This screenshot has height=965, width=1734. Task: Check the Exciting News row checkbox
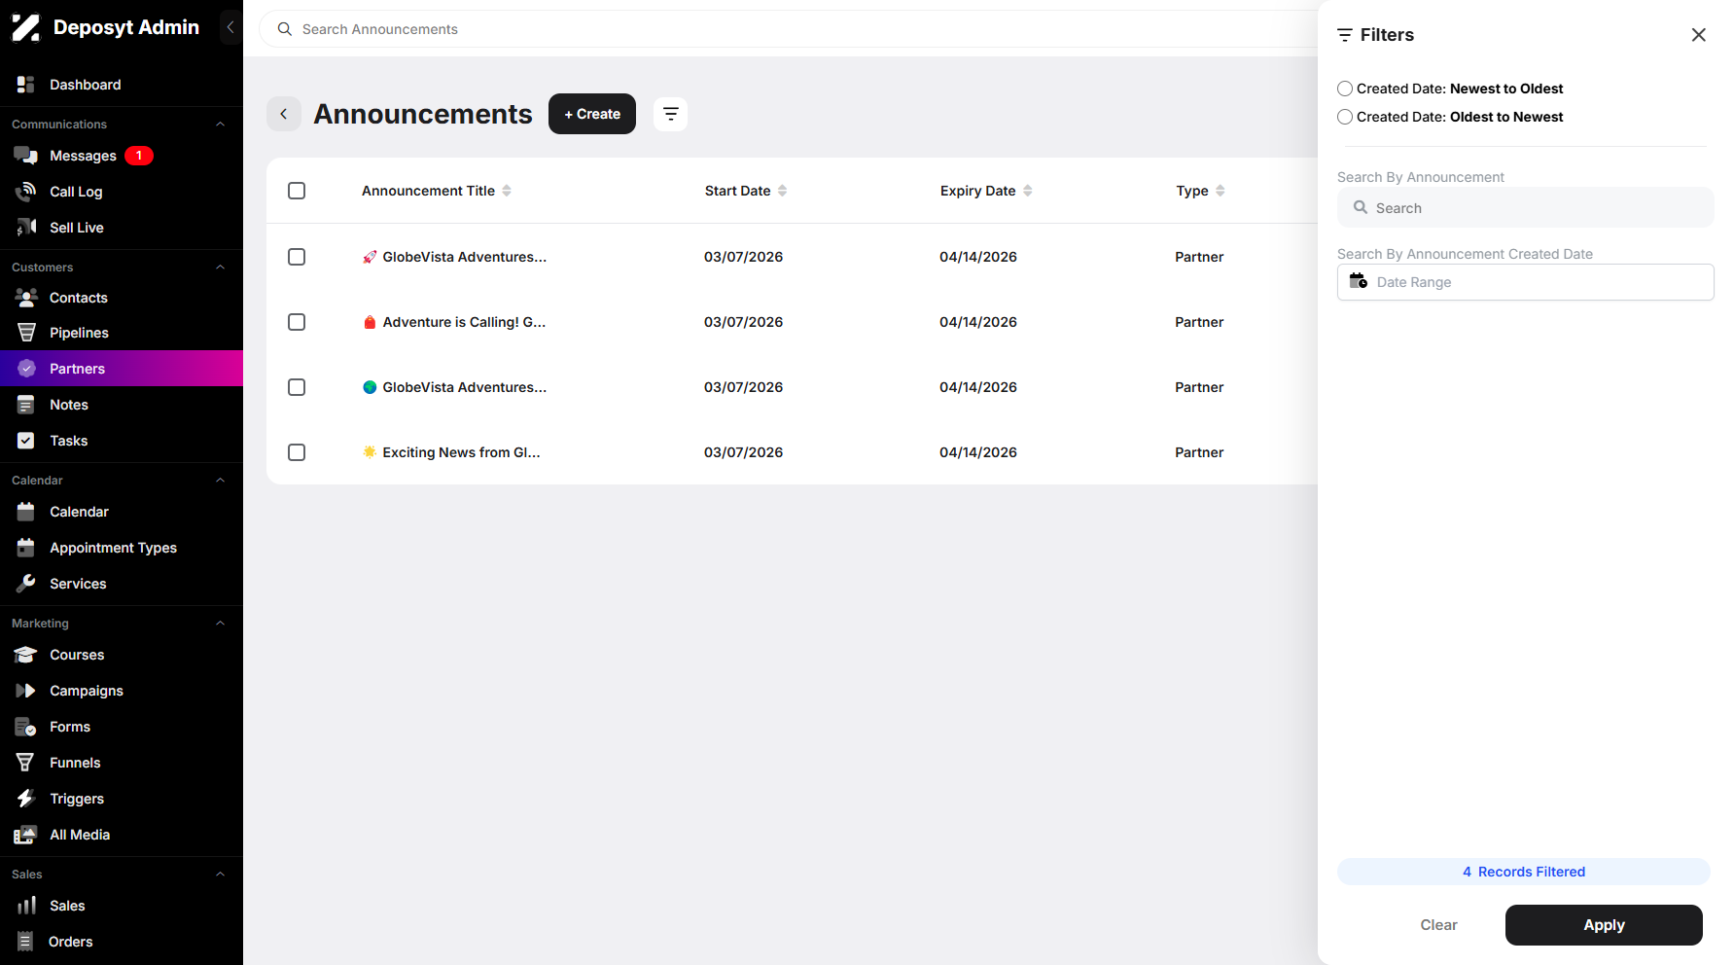point(297,452)
